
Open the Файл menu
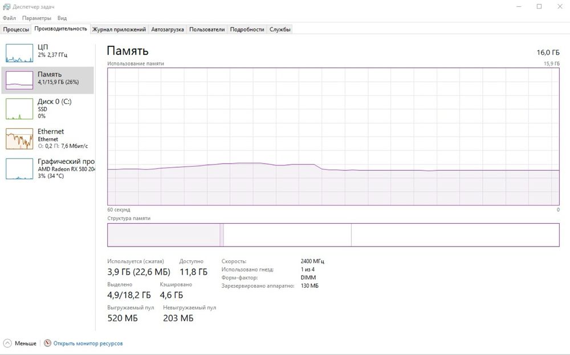click(9, 18)
